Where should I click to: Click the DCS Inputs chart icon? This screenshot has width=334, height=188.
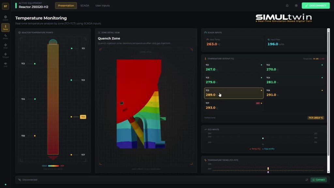coord(205,129)
